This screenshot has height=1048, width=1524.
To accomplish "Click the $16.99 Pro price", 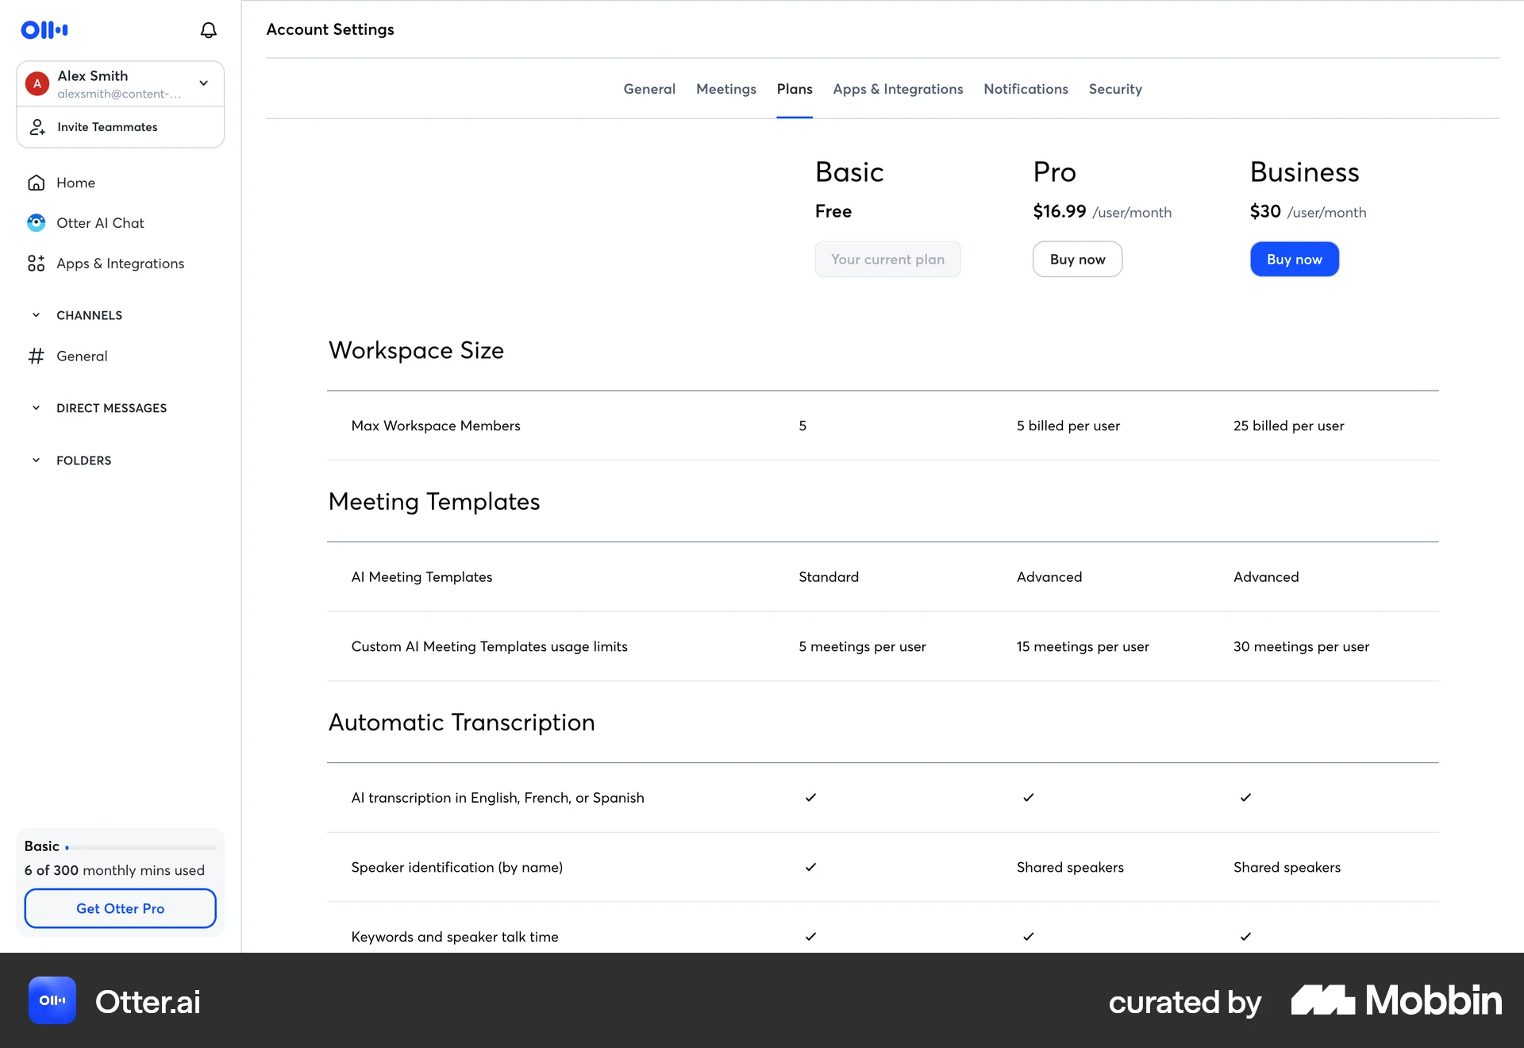I will 1059,211.
